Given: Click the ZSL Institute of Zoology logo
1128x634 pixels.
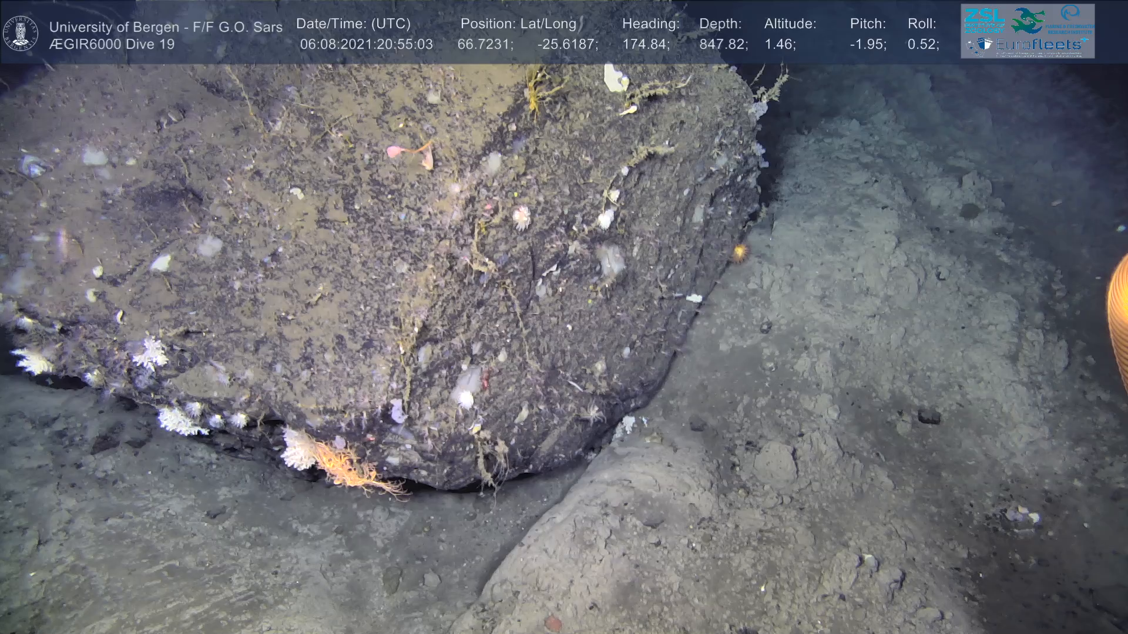Looking at the screenshot, I should 984,21.
